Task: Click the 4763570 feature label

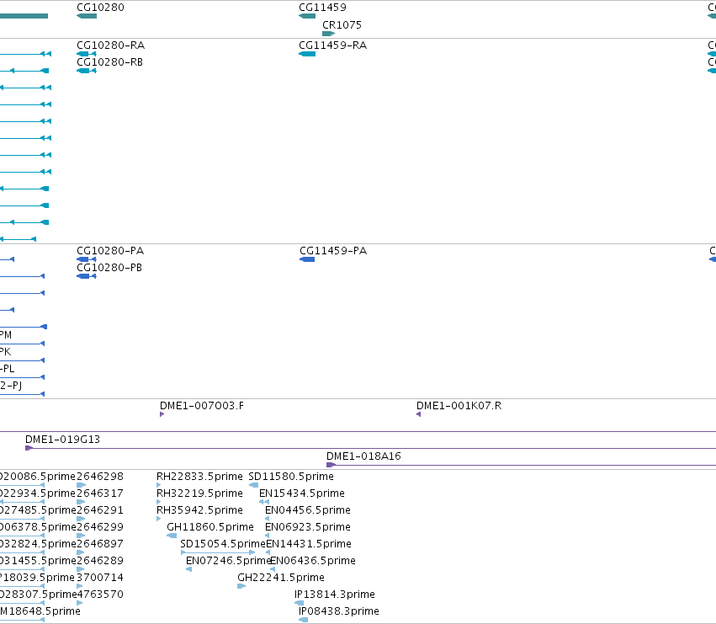Action: pyautogui.click(x=100, y=595)
